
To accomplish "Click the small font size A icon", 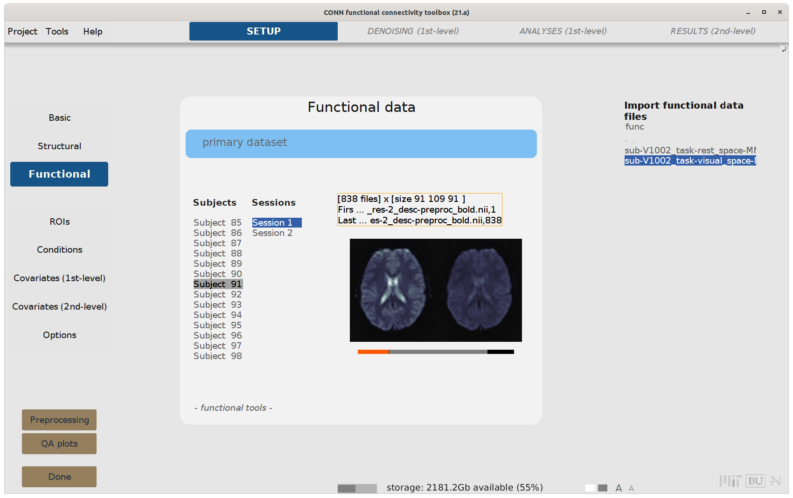I will pyautogui.click(x=631, y=489).
